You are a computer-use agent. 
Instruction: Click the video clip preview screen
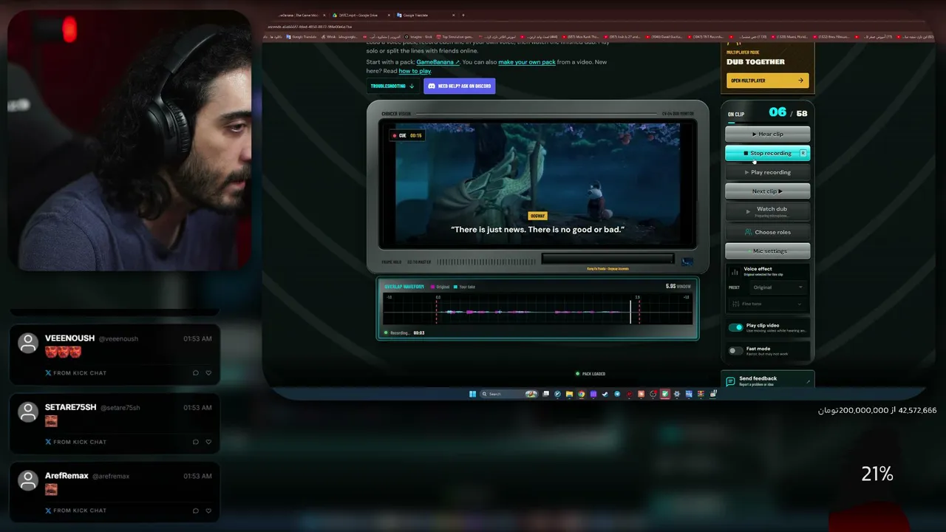pos(537,184)
